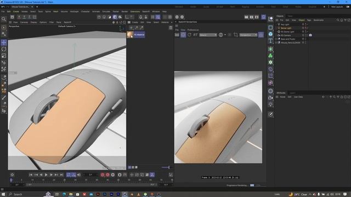Open the viewport Display menu
Image resolution: width=351 pixels, height=197 pixels.
point(34,22)
